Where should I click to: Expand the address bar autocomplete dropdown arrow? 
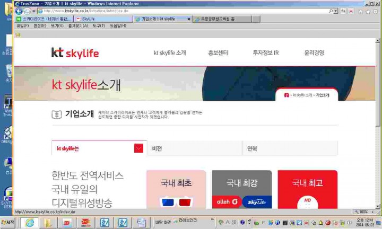336,11
